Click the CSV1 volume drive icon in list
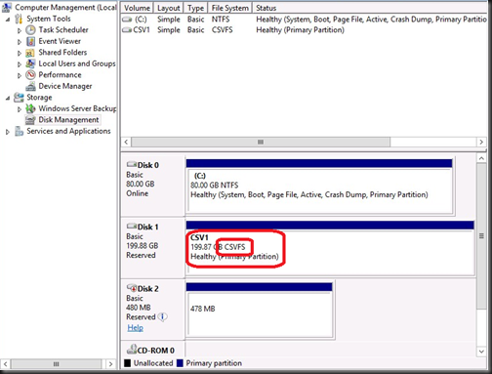This screenshot has height=374, width=492. (x=127, y=30)
